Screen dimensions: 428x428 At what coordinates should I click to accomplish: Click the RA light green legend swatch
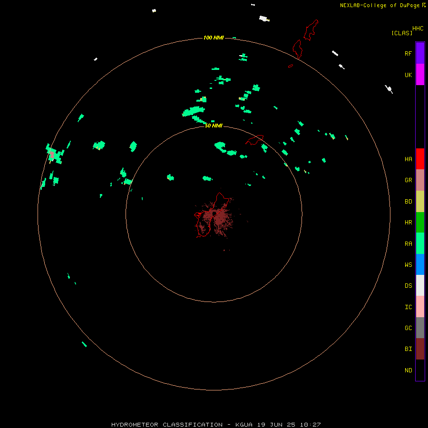pos(420,243)
